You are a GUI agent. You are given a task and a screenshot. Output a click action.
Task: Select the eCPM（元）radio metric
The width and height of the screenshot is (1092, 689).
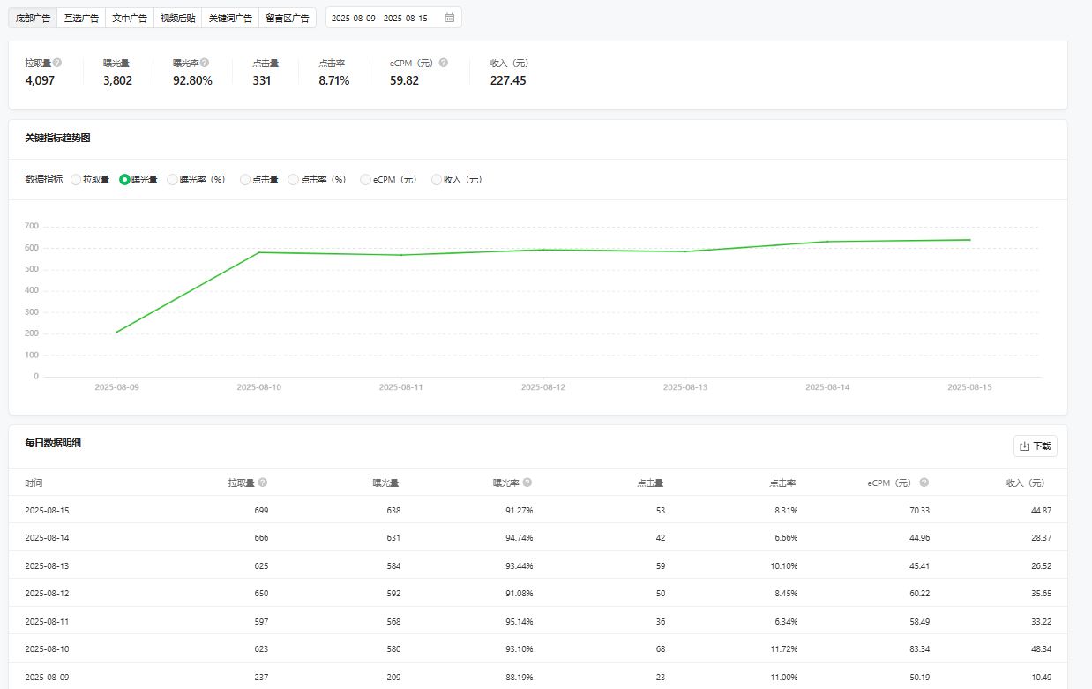[x=366, y=180]
